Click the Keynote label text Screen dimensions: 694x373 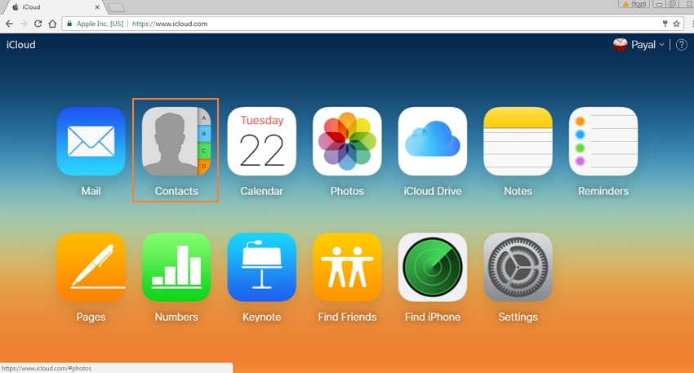(261, 317)
